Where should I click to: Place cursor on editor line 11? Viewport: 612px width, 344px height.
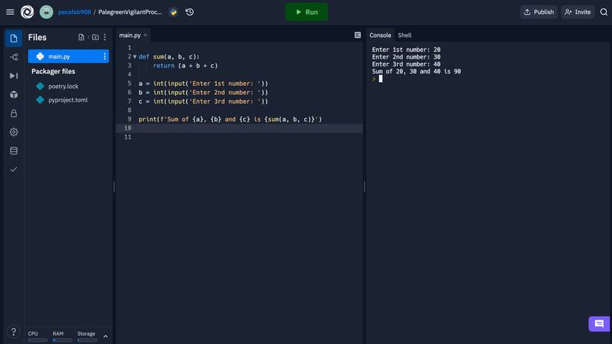239,137
